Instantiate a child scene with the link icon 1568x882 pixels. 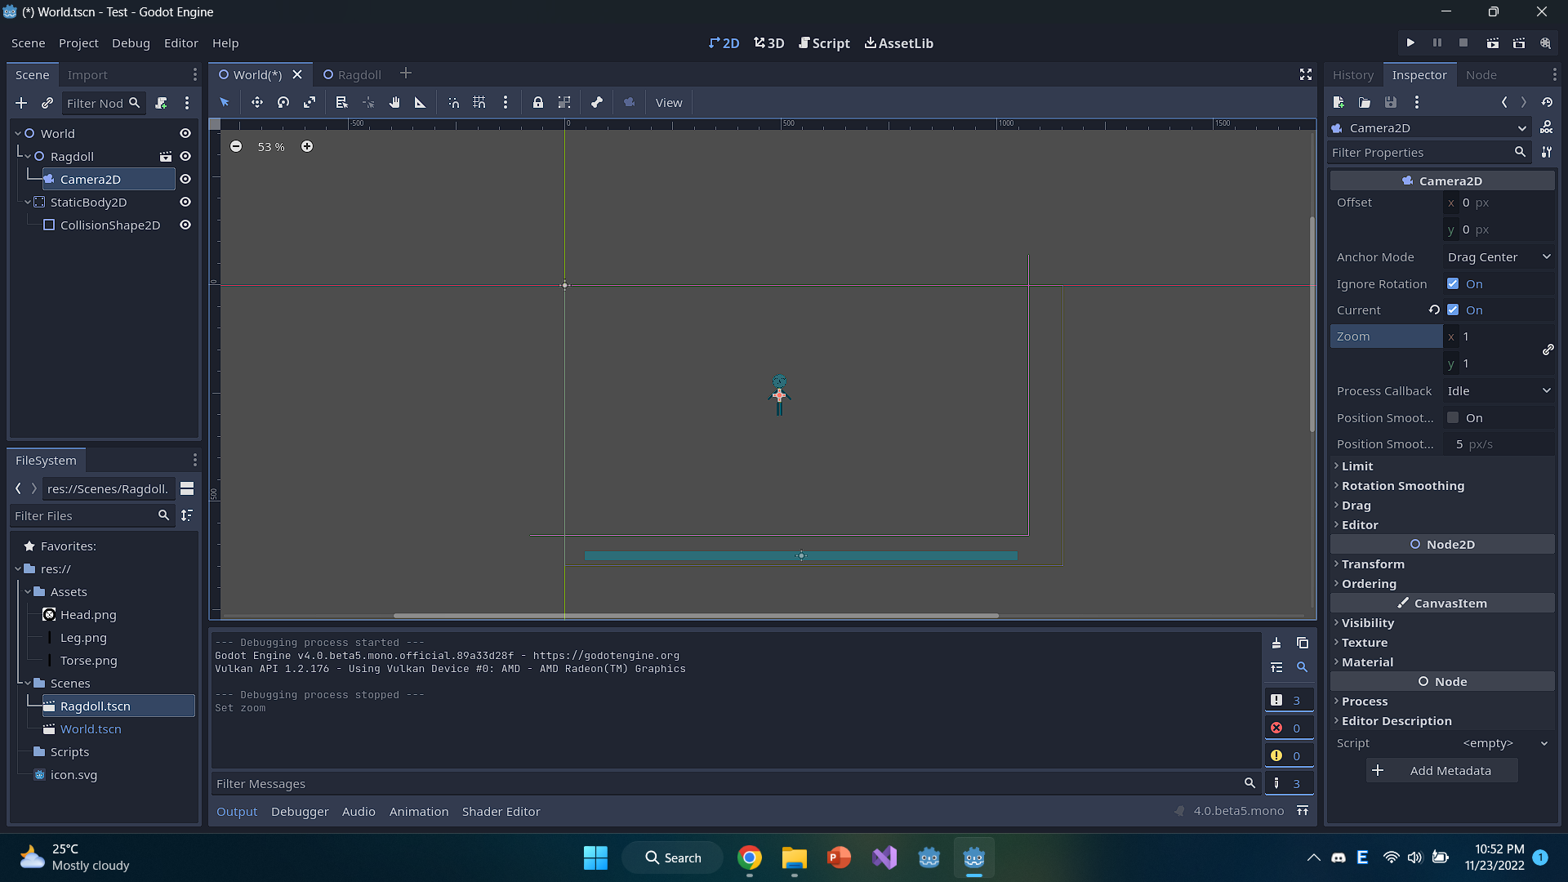click(x=47, y=103)
